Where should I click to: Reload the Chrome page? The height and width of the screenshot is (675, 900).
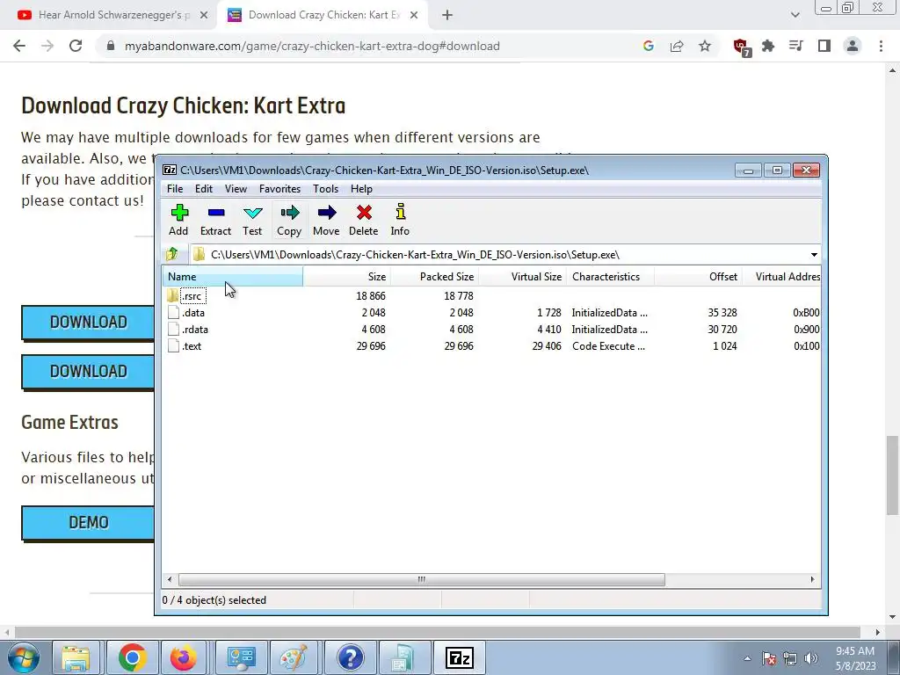tap(76, 46)
